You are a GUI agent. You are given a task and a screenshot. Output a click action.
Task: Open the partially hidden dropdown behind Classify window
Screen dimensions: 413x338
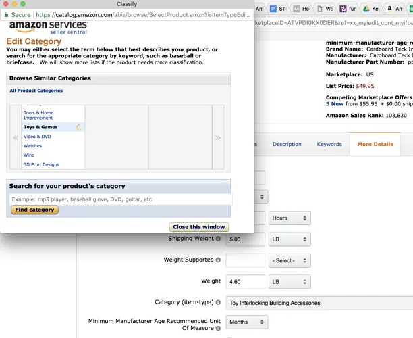point(261,197)
